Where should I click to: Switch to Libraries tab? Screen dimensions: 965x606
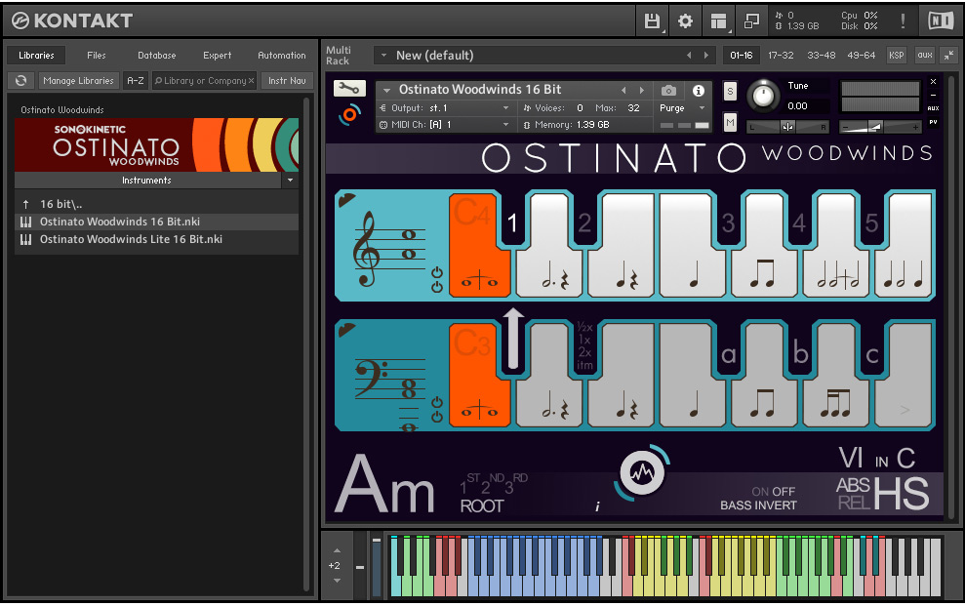(x=36, y=56)
